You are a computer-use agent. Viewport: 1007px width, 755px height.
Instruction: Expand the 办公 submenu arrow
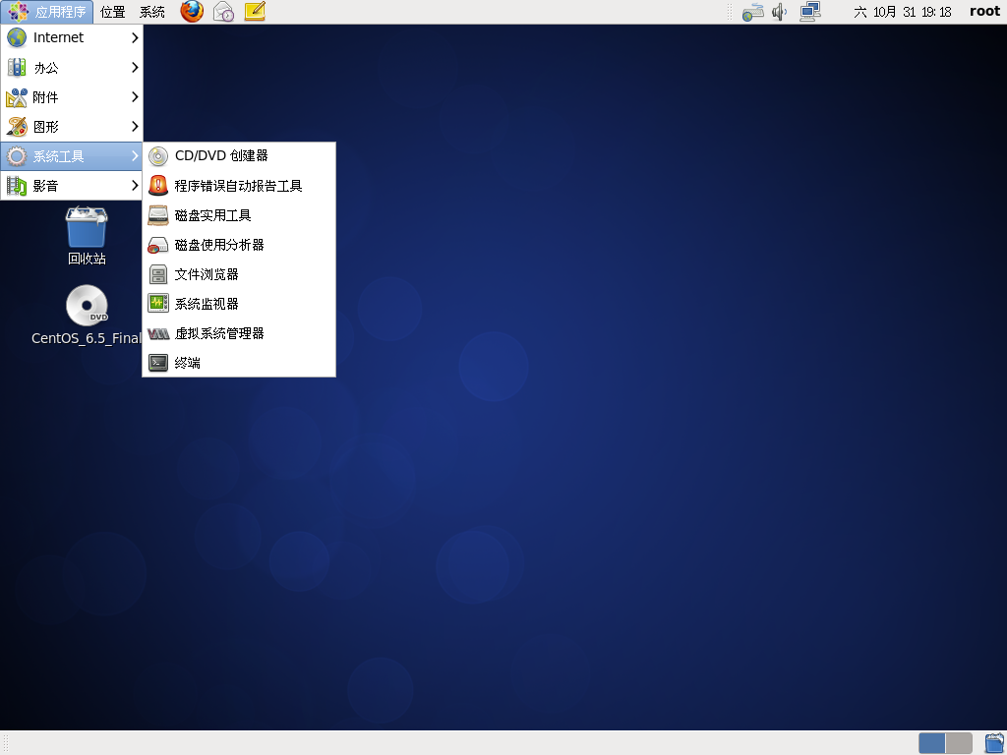pos(134,68)
